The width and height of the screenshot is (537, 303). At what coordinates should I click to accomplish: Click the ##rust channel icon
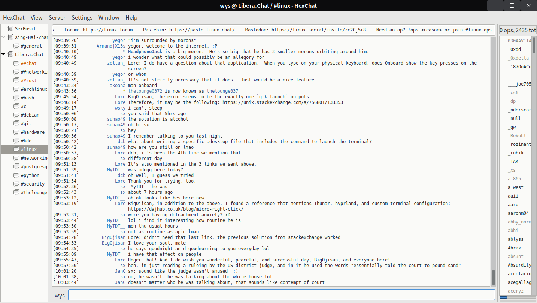16,80
